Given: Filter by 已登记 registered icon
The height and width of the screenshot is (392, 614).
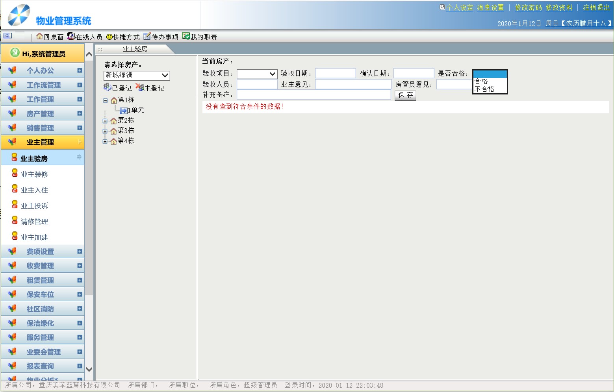Looking at the screenshot, I should click(x=107, y=87).
